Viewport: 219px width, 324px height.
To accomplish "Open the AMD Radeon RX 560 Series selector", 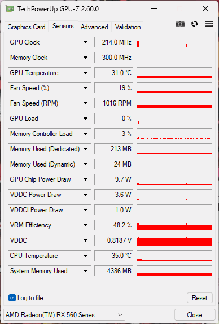I will coord(64,315).
